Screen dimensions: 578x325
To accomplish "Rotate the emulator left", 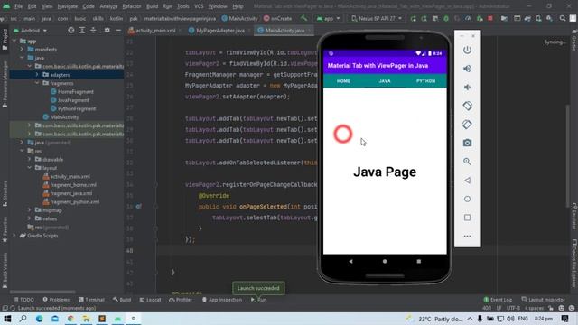I will tap(467, 106).
